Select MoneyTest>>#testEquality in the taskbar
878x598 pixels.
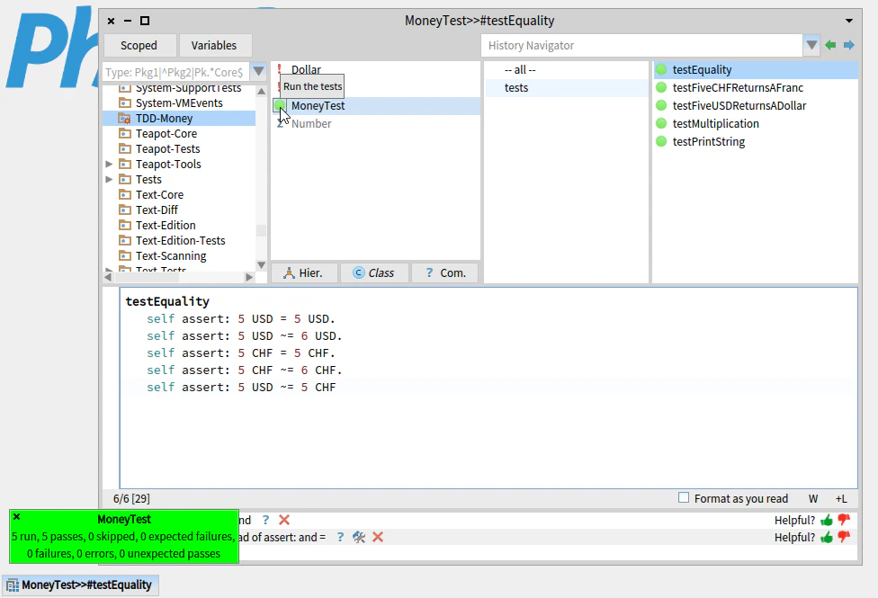pos(81,585)
